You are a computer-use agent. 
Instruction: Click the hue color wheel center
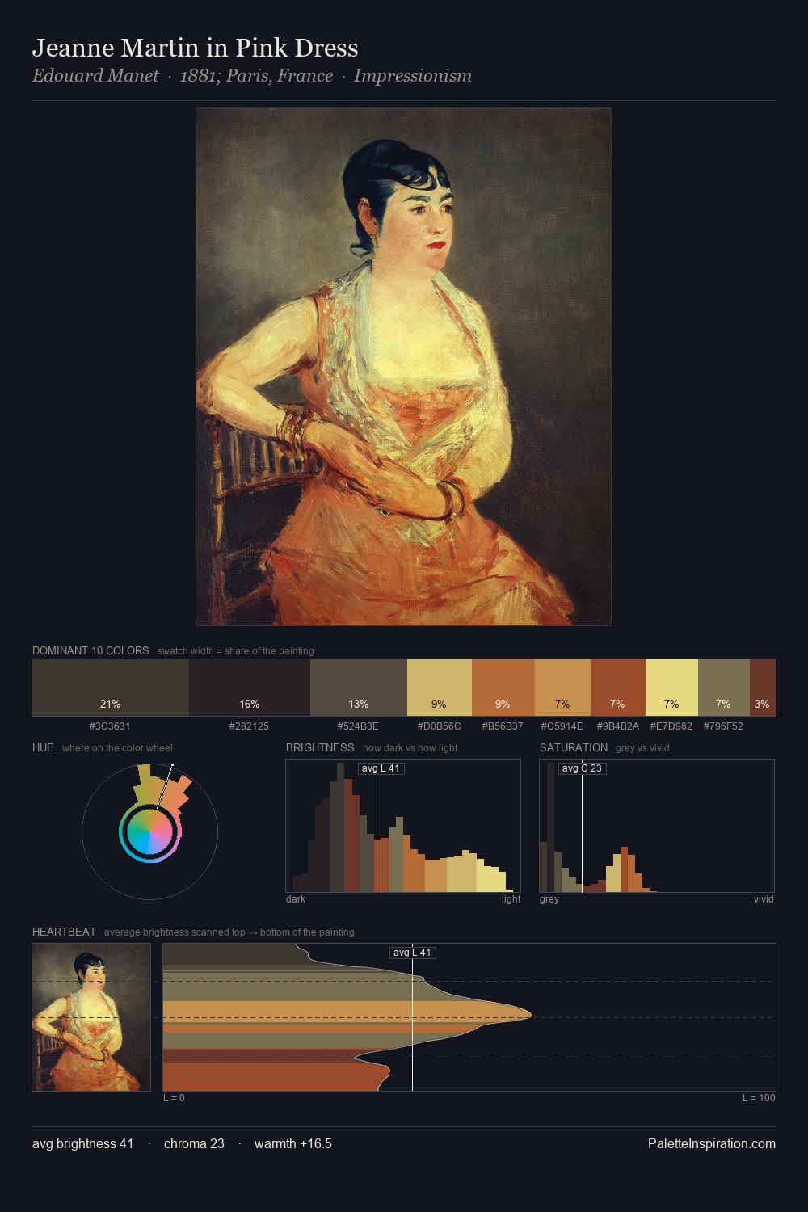(150, 831)
